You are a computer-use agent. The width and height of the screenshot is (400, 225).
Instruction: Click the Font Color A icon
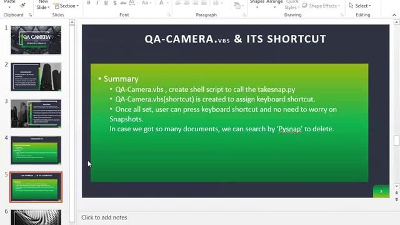coord(161,2)
